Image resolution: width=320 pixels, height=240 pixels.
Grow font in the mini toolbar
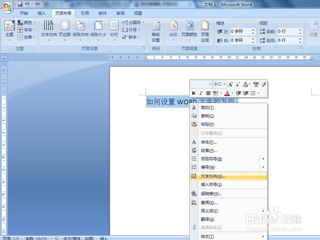tap(230, 84)
